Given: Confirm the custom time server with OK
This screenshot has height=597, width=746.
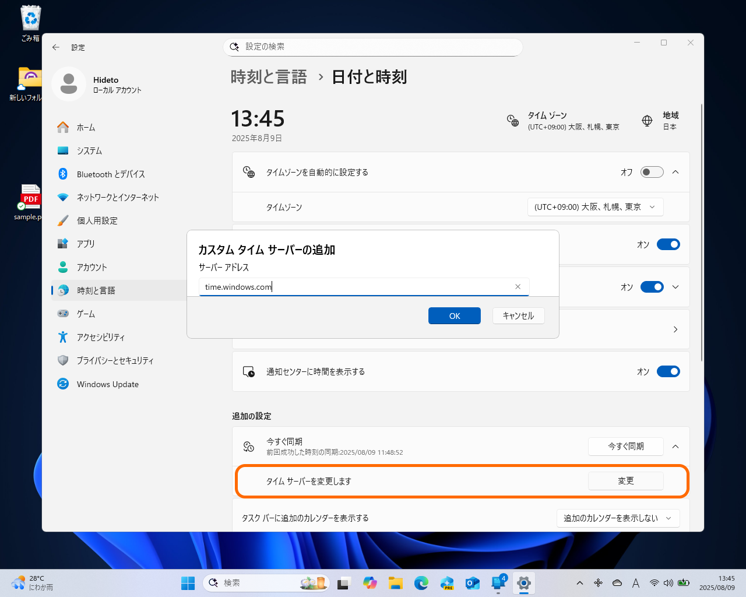Looking at the screenshot, I should 454,315.
